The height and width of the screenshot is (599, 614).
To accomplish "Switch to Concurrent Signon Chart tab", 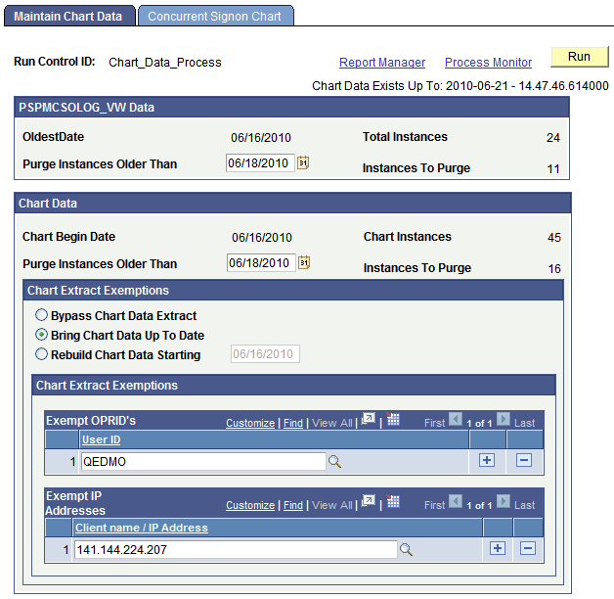I will click(215, 16).
